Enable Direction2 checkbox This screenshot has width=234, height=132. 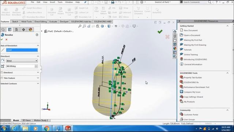pos(2,73)
